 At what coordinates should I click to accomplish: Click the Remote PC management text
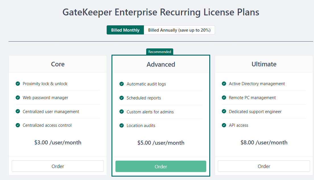tap(252, 98)
